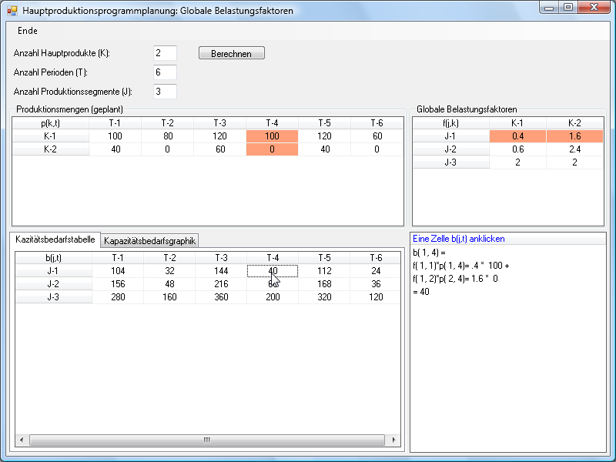This screenshot has width=616, height=462.
Task: Click highlighted K-1 T-4 production cell
Action: pos(272,136)
